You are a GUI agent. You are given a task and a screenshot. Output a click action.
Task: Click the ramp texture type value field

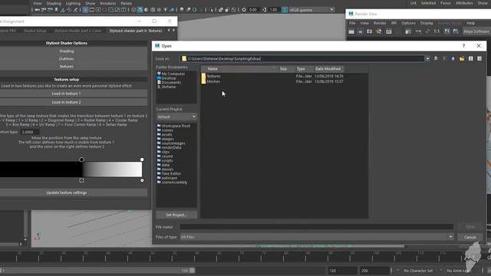click(29, 132)
